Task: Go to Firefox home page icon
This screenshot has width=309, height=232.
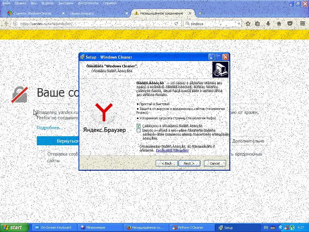Action: [279, 24]
